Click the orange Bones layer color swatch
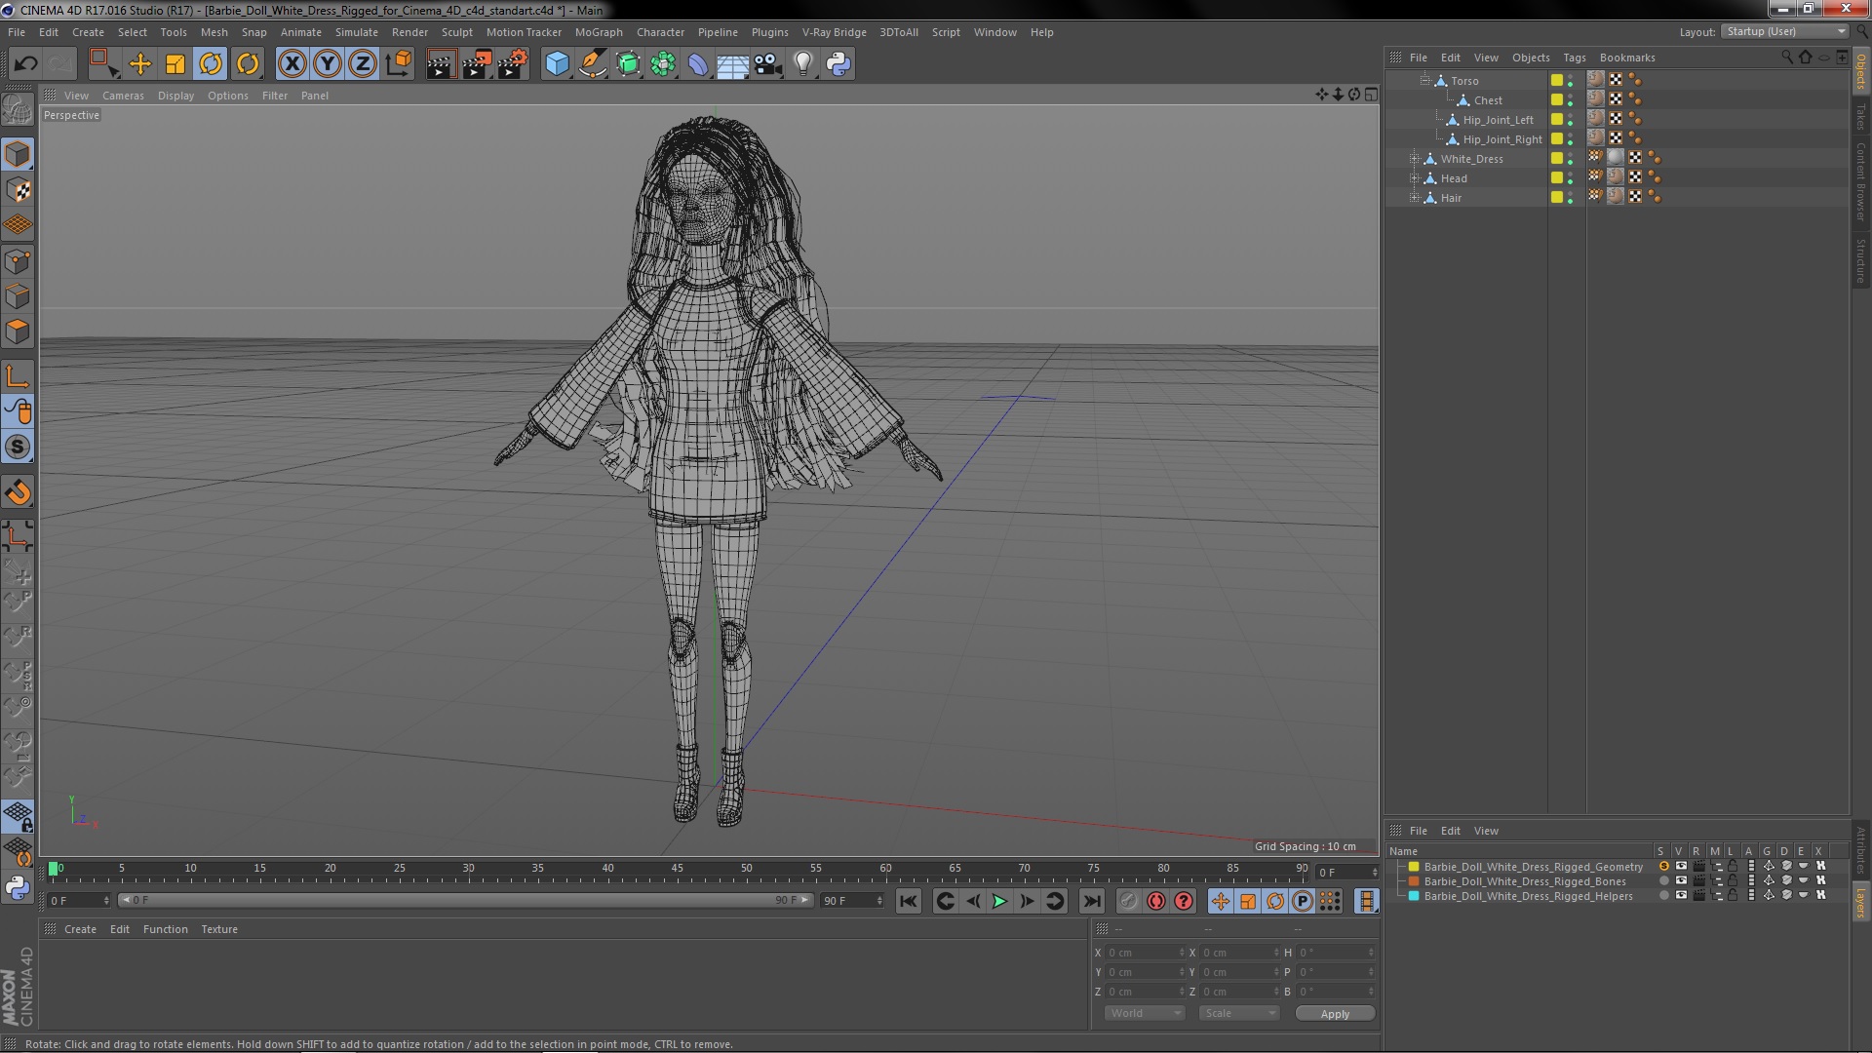This screenshot has height=1053, width=1872. pyautogui.click(x=1414, y=880)
